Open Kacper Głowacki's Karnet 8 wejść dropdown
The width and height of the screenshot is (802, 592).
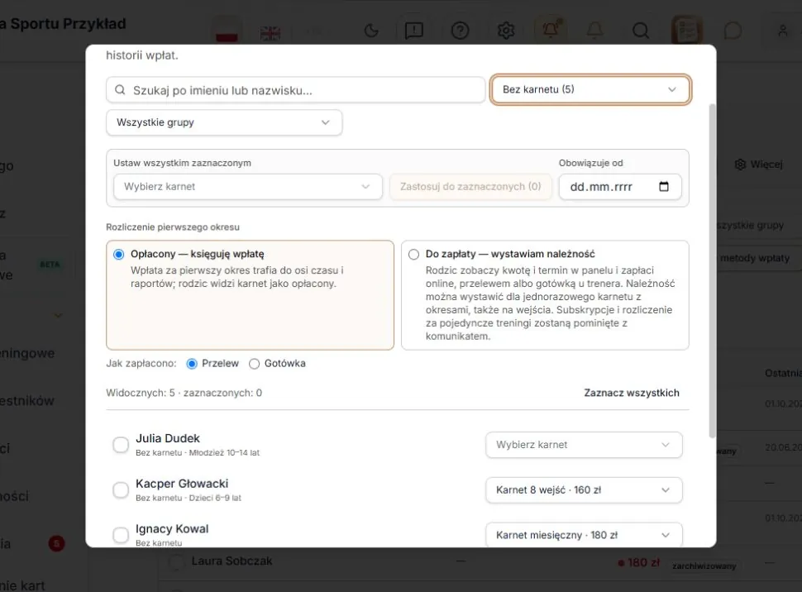tap(584, 489)
